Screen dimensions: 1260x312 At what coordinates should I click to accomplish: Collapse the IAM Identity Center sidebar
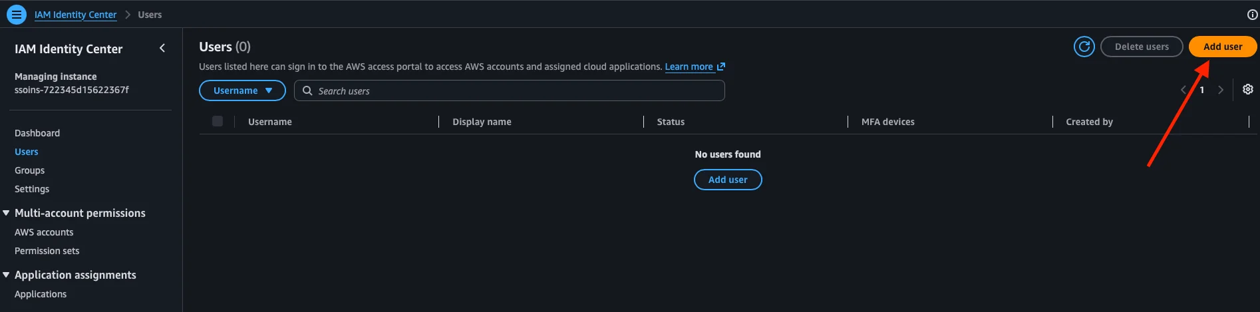(x=162, y=48)
